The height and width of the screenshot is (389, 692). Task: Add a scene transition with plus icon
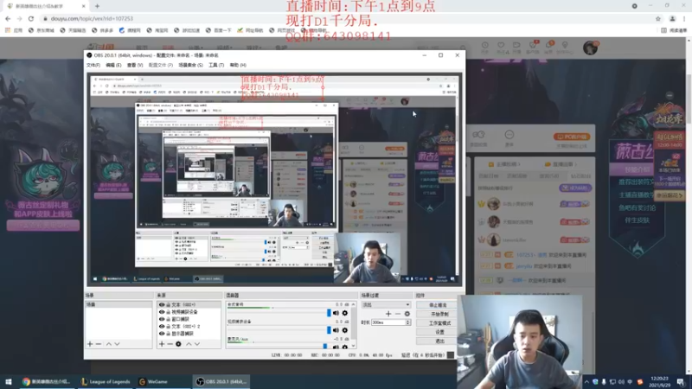tap(388, 314)
